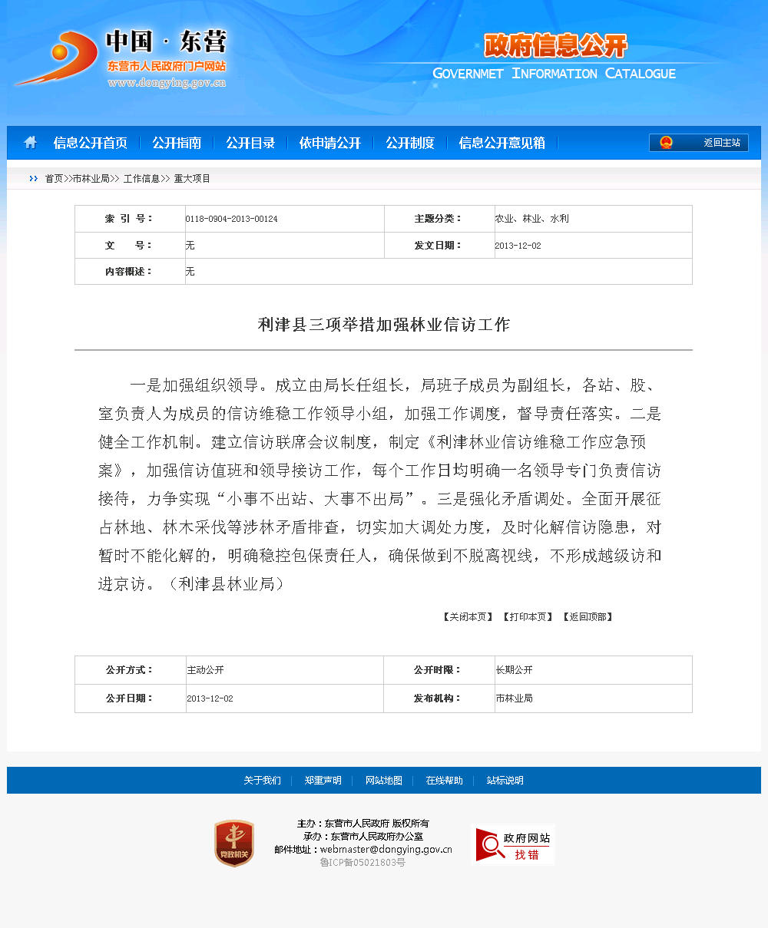Click the 关闭本页 link

(x=468, y=617)
